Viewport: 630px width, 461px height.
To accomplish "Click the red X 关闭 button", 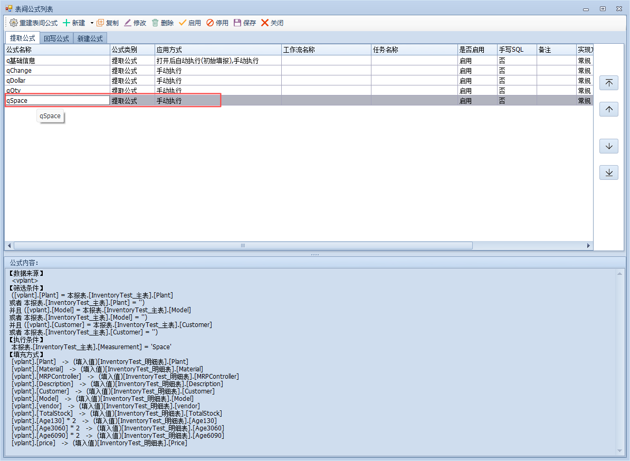I will pos(272,23).
